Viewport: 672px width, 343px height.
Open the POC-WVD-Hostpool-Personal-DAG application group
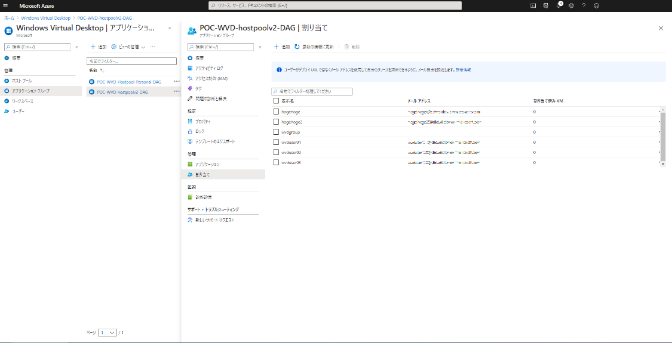pos(129,81)
